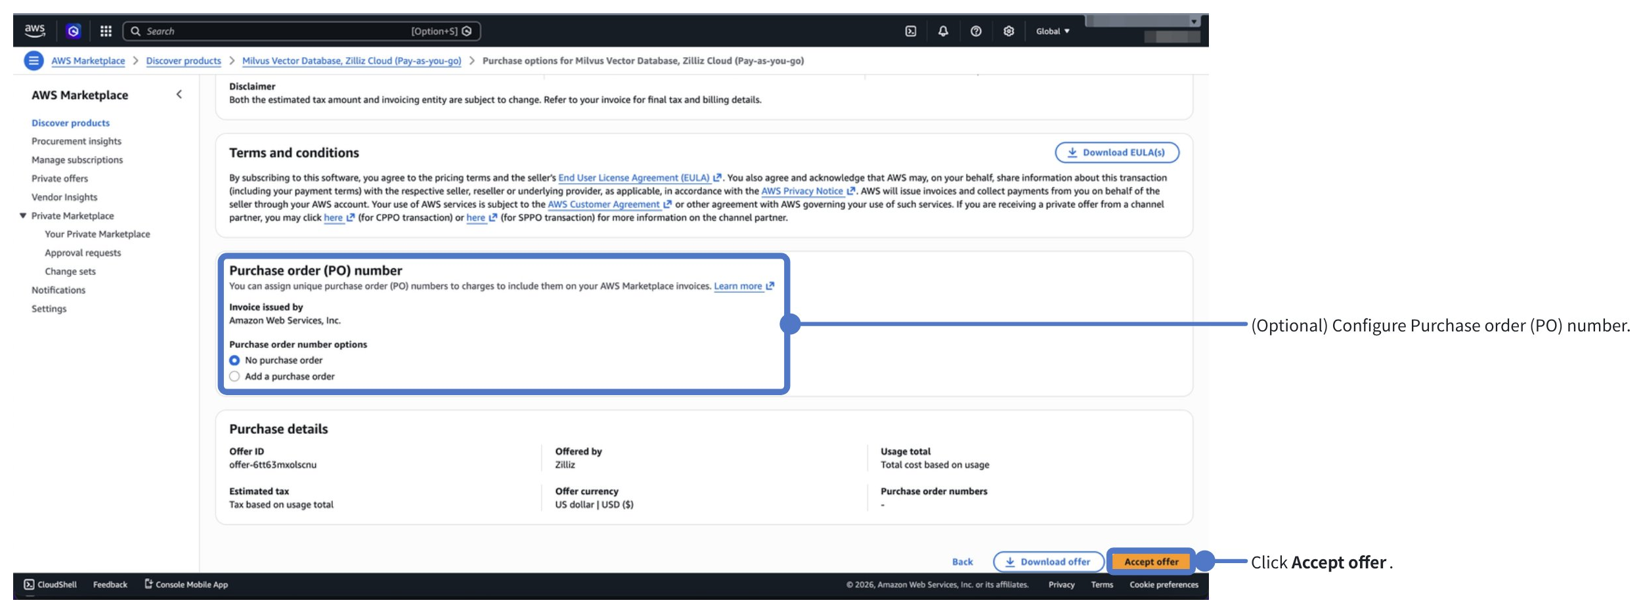Open Manage subscriptions in sidebar
Viewport: 1643px width, 613px height.
[x=77, y=159]
